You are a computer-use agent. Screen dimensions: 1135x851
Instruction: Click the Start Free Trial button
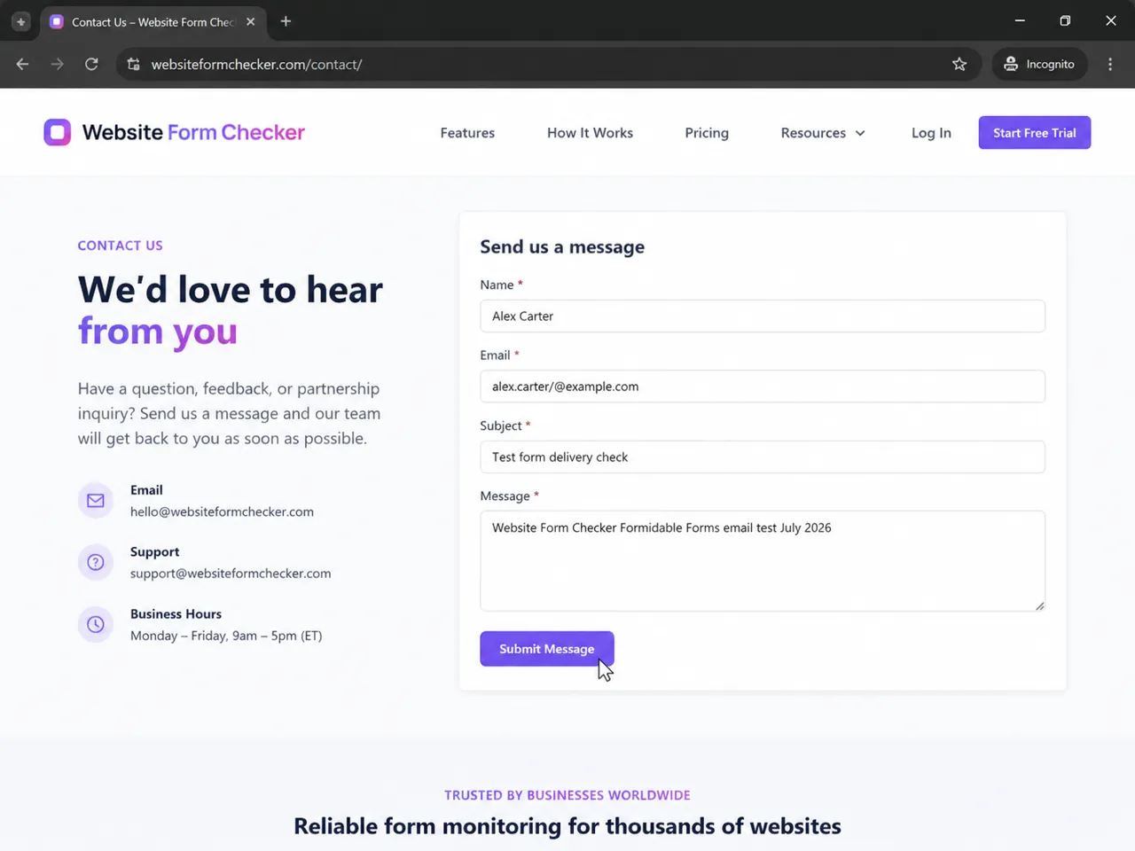pyautogui.click(x=1035, y=133)
